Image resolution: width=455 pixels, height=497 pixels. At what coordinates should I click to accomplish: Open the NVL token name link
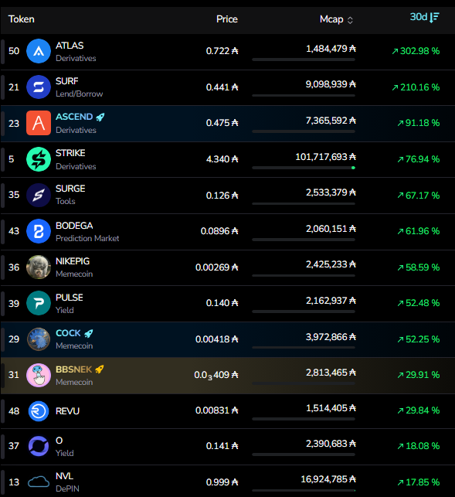[64, 476]
